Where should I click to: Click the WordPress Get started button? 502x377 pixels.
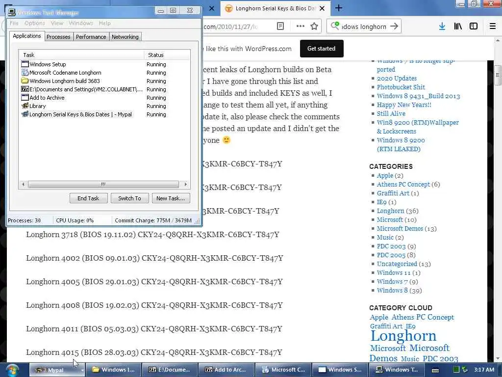pos(322,49)
